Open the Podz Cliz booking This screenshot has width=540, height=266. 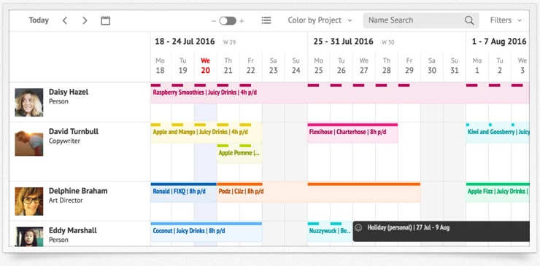pos(319,192)
